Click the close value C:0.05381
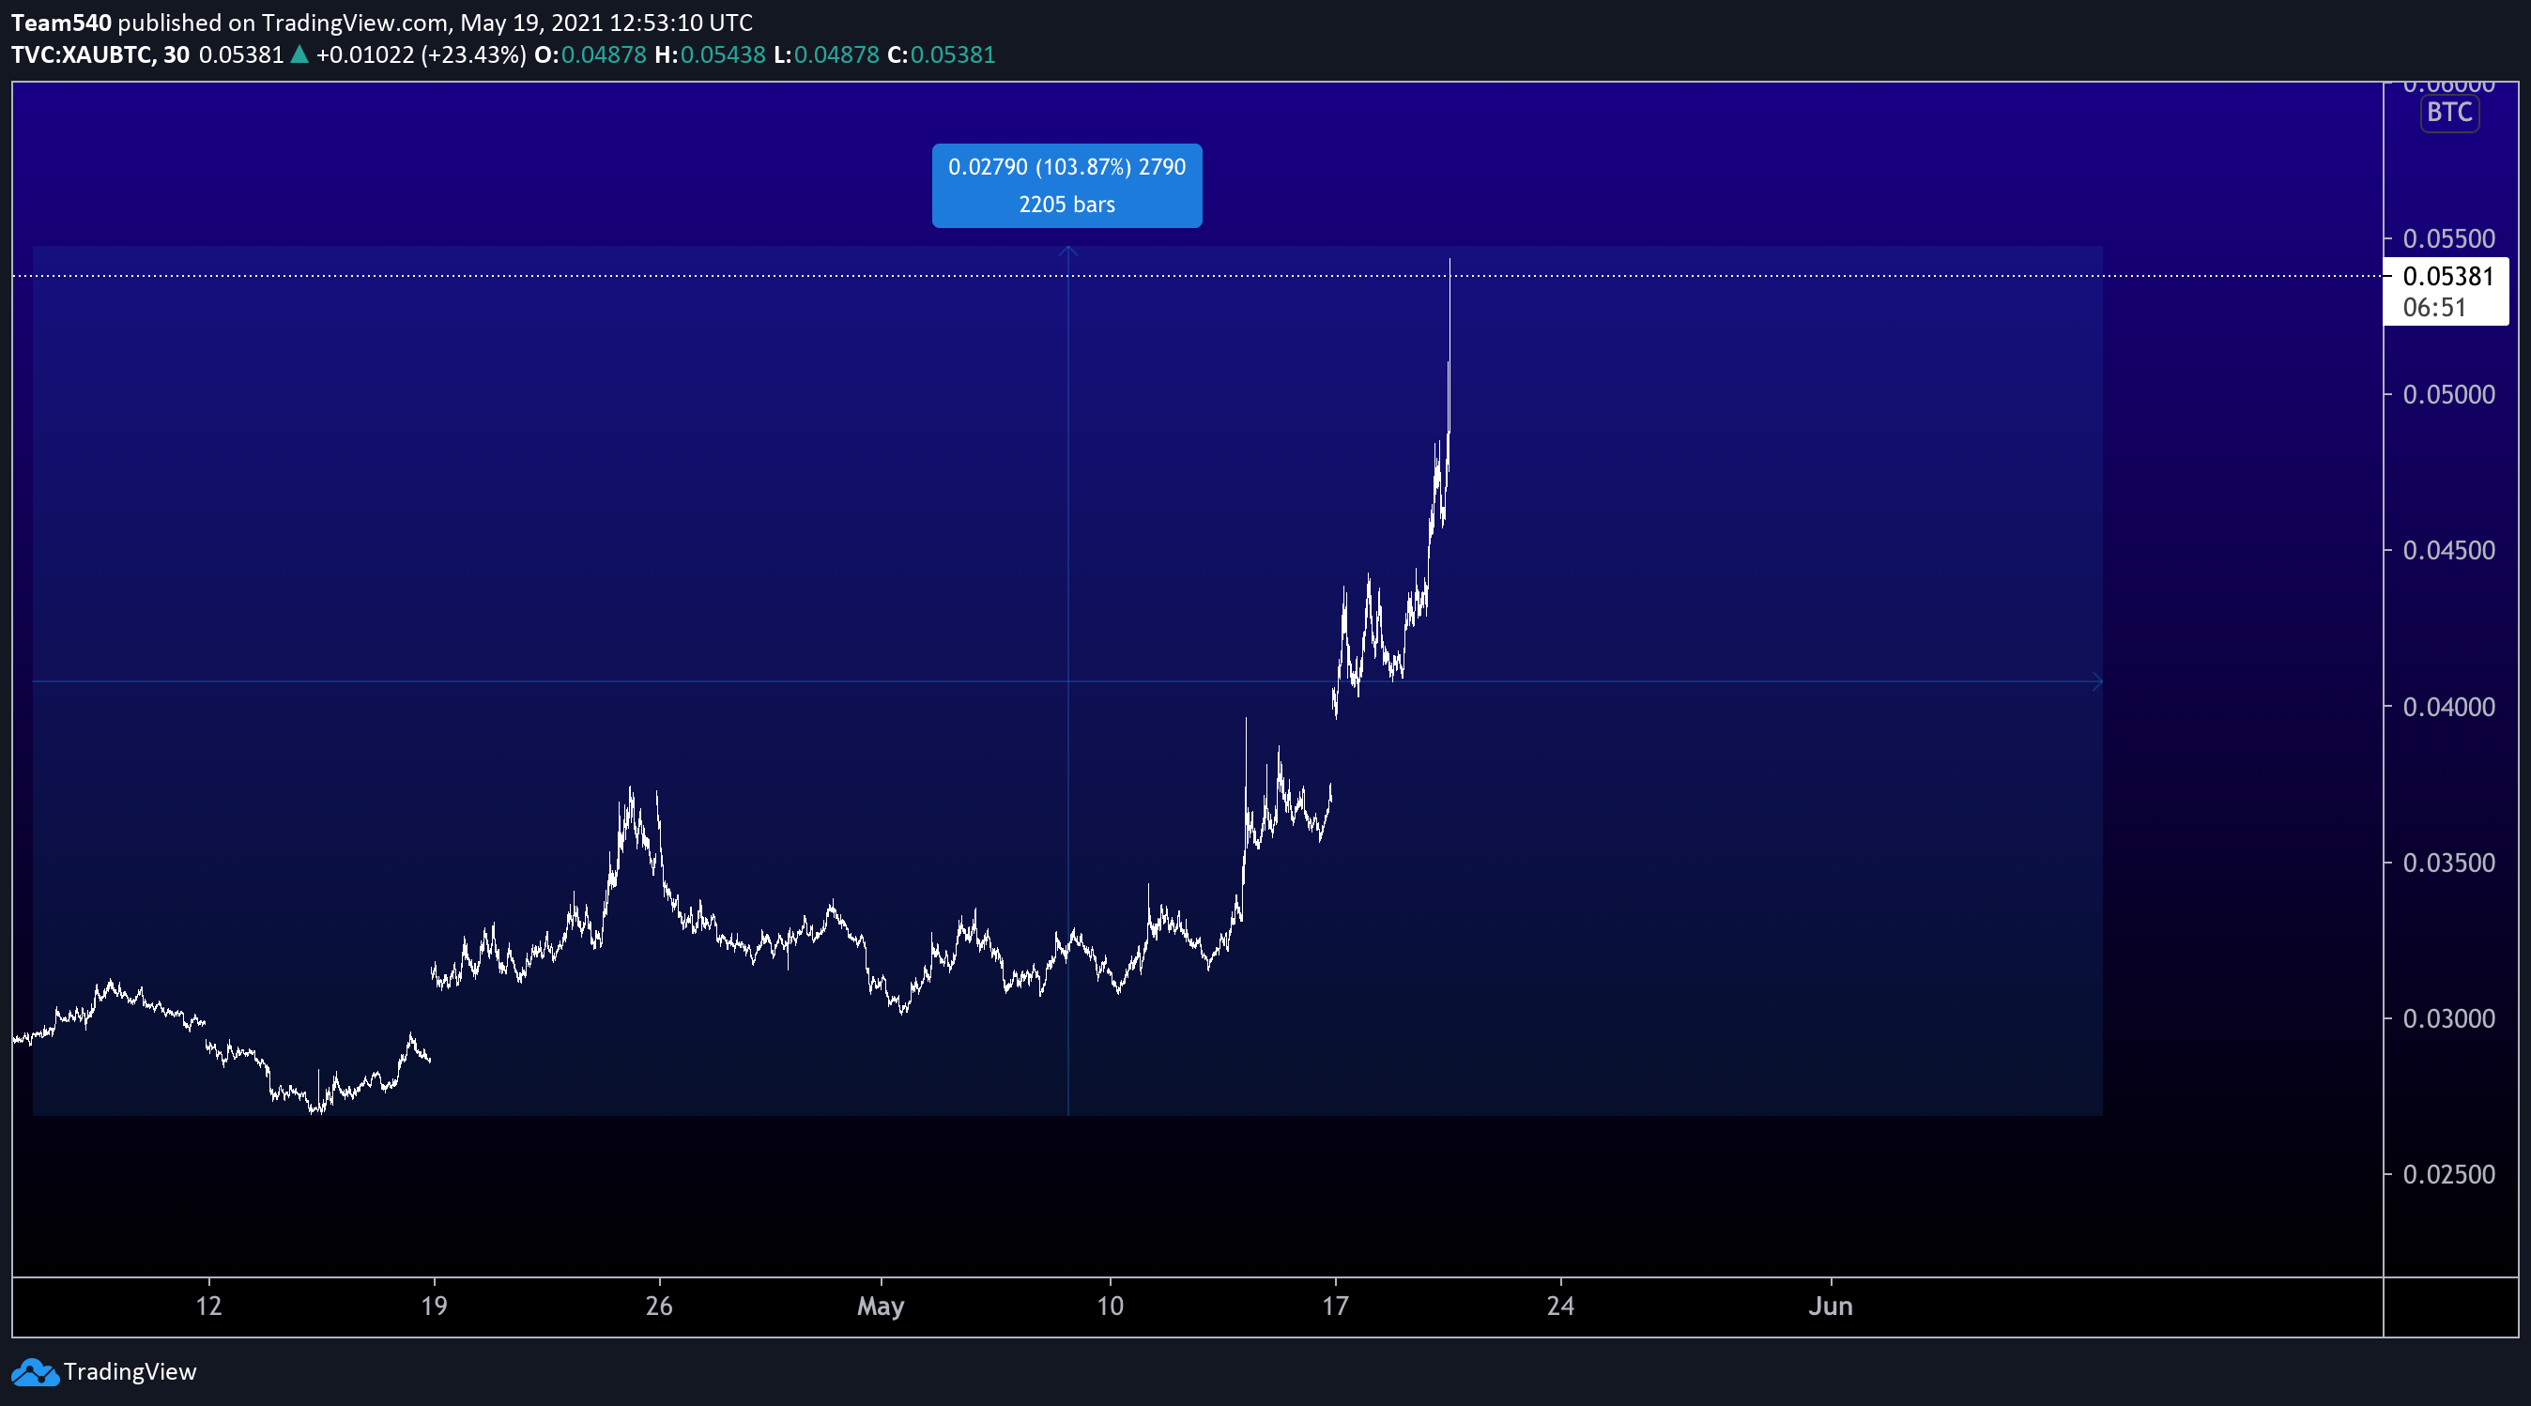The image size is (2531, 1406). 941,54
